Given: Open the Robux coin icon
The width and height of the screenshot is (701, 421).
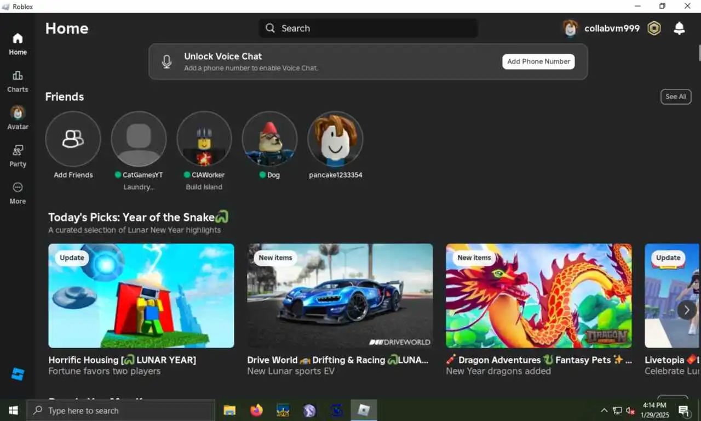Looking at the screenshot, I should coord(654,29).
